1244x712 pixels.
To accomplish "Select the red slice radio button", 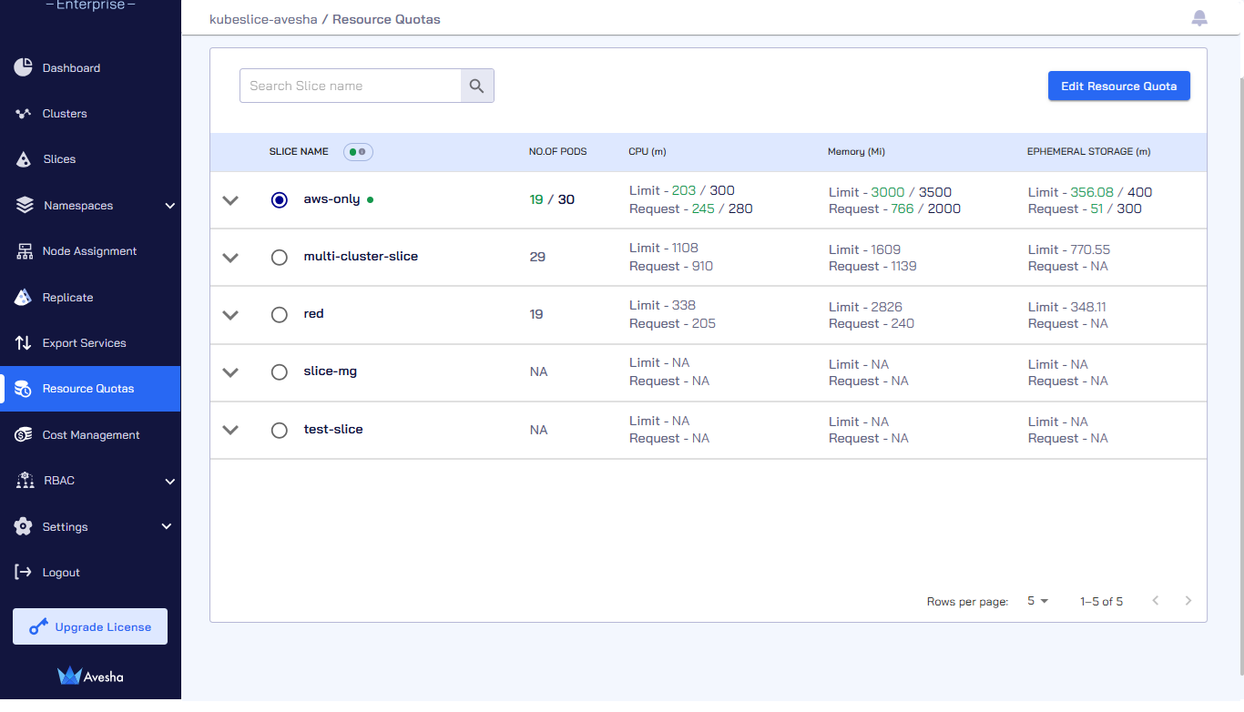I will click(x=280, y=314).
